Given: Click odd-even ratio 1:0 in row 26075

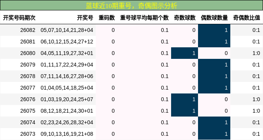Looking at the screenshot, I should (x=256, y=111).
